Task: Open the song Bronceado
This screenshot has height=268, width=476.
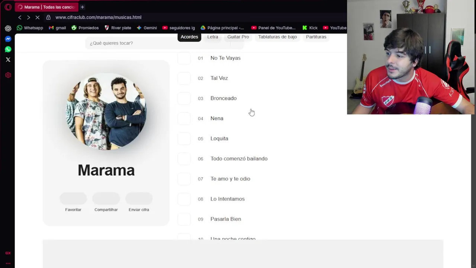Action: click(x=223, y=98)
